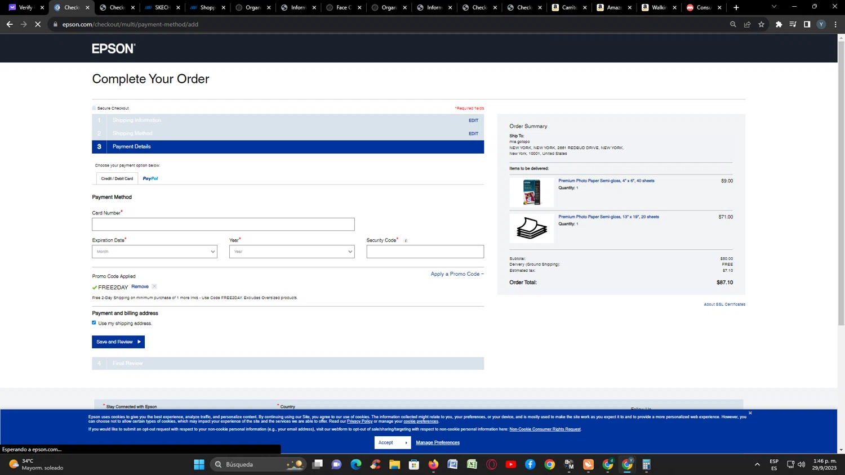
Task: Click the Epson logo in header
Action: tap(113, 48)
